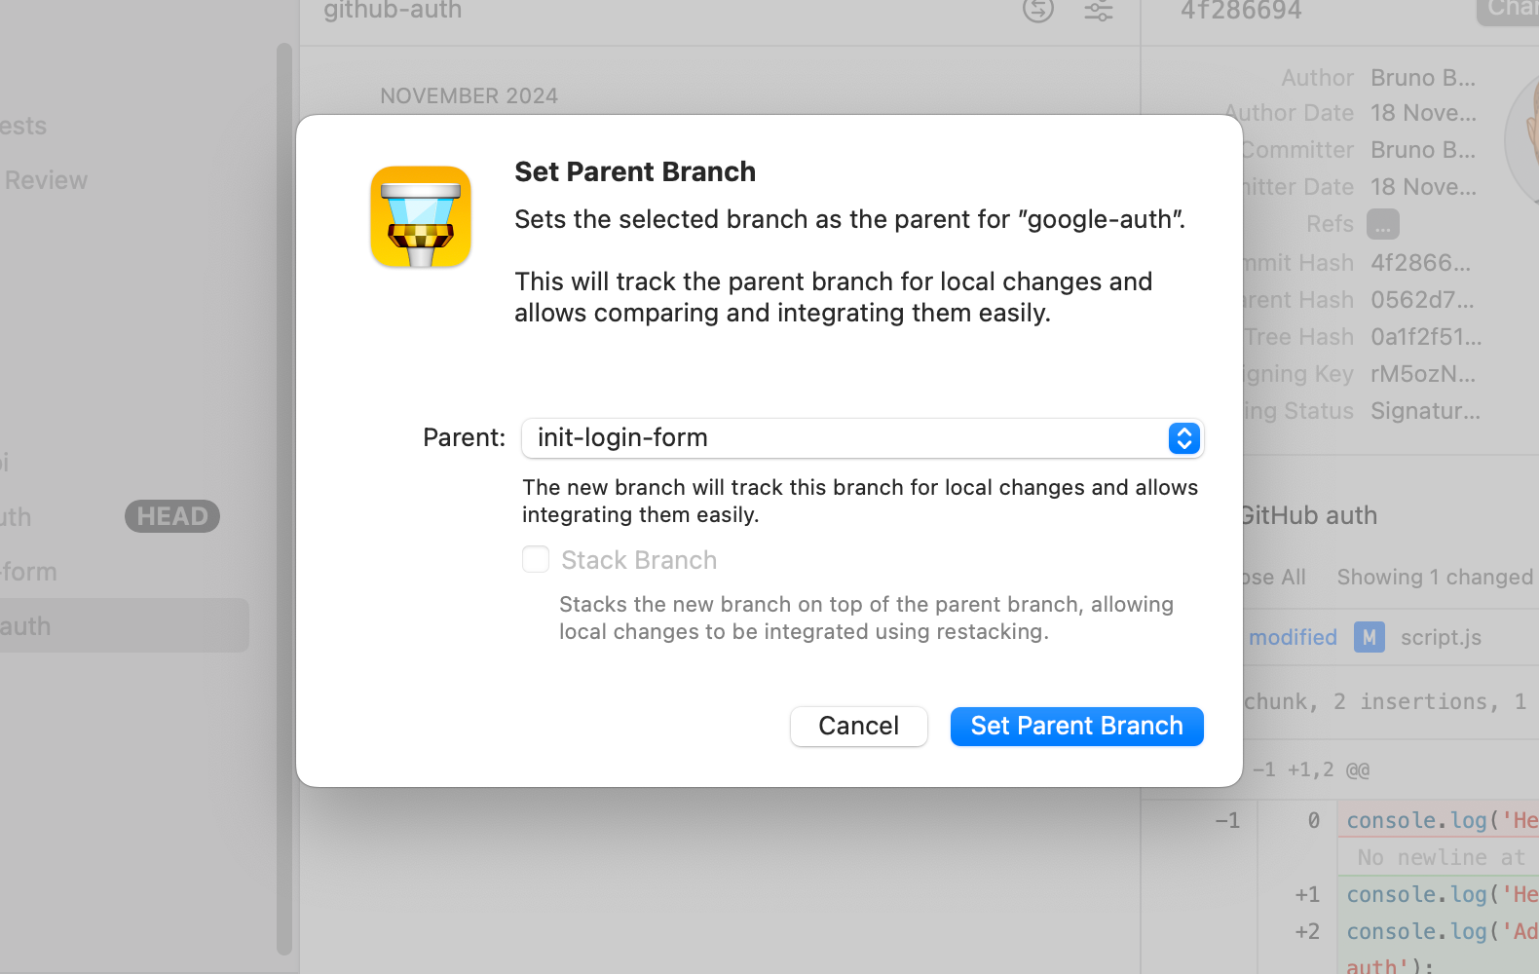Click the Parent Hash value 0562d7
The image size is (1539, 974).
click(1423, 299)
